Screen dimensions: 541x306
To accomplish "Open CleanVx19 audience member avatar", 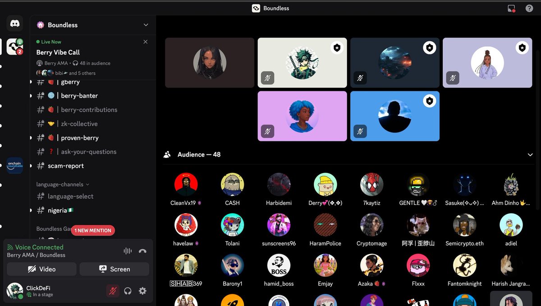I will point(186,184).
